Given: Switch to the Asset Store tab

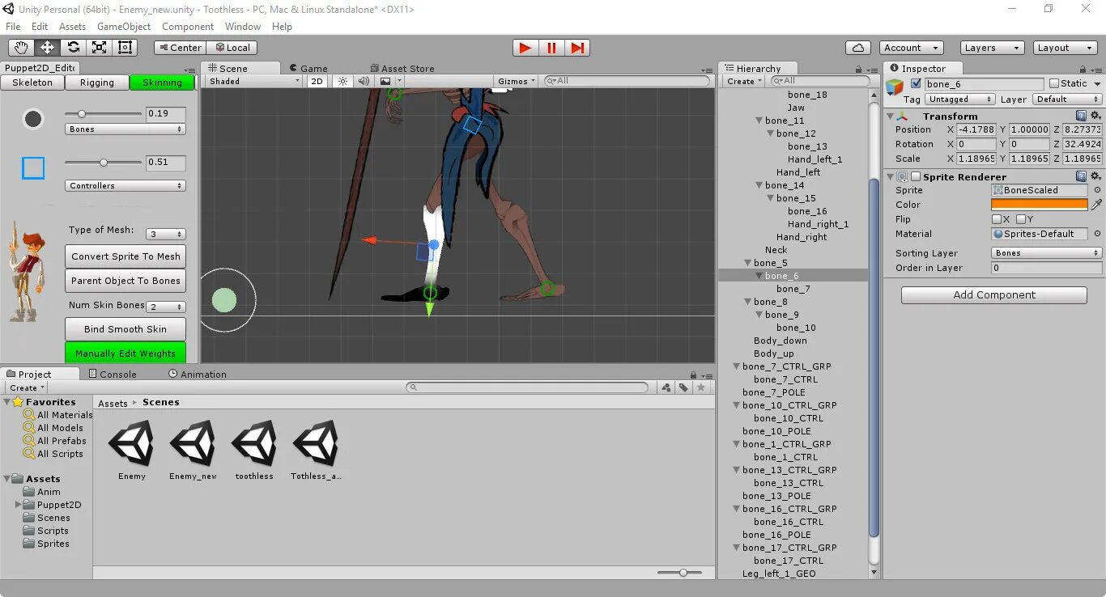Looking at the screenshot, I should (402, 69).
